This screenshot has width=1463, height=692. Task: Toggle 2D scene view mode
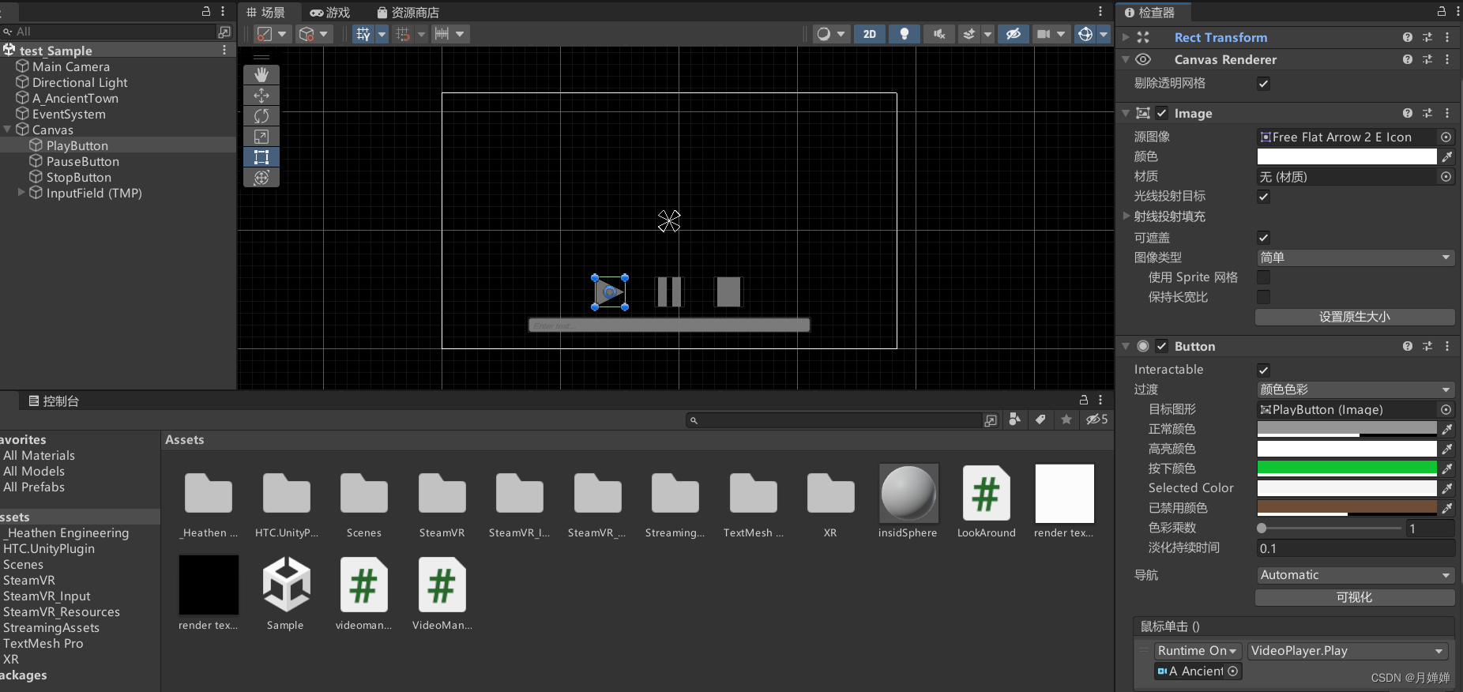point(870,34)
